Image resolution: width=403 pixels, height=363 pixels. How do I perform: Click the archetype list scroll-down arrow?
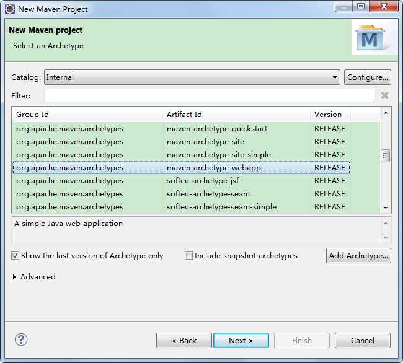click(386, 208)
